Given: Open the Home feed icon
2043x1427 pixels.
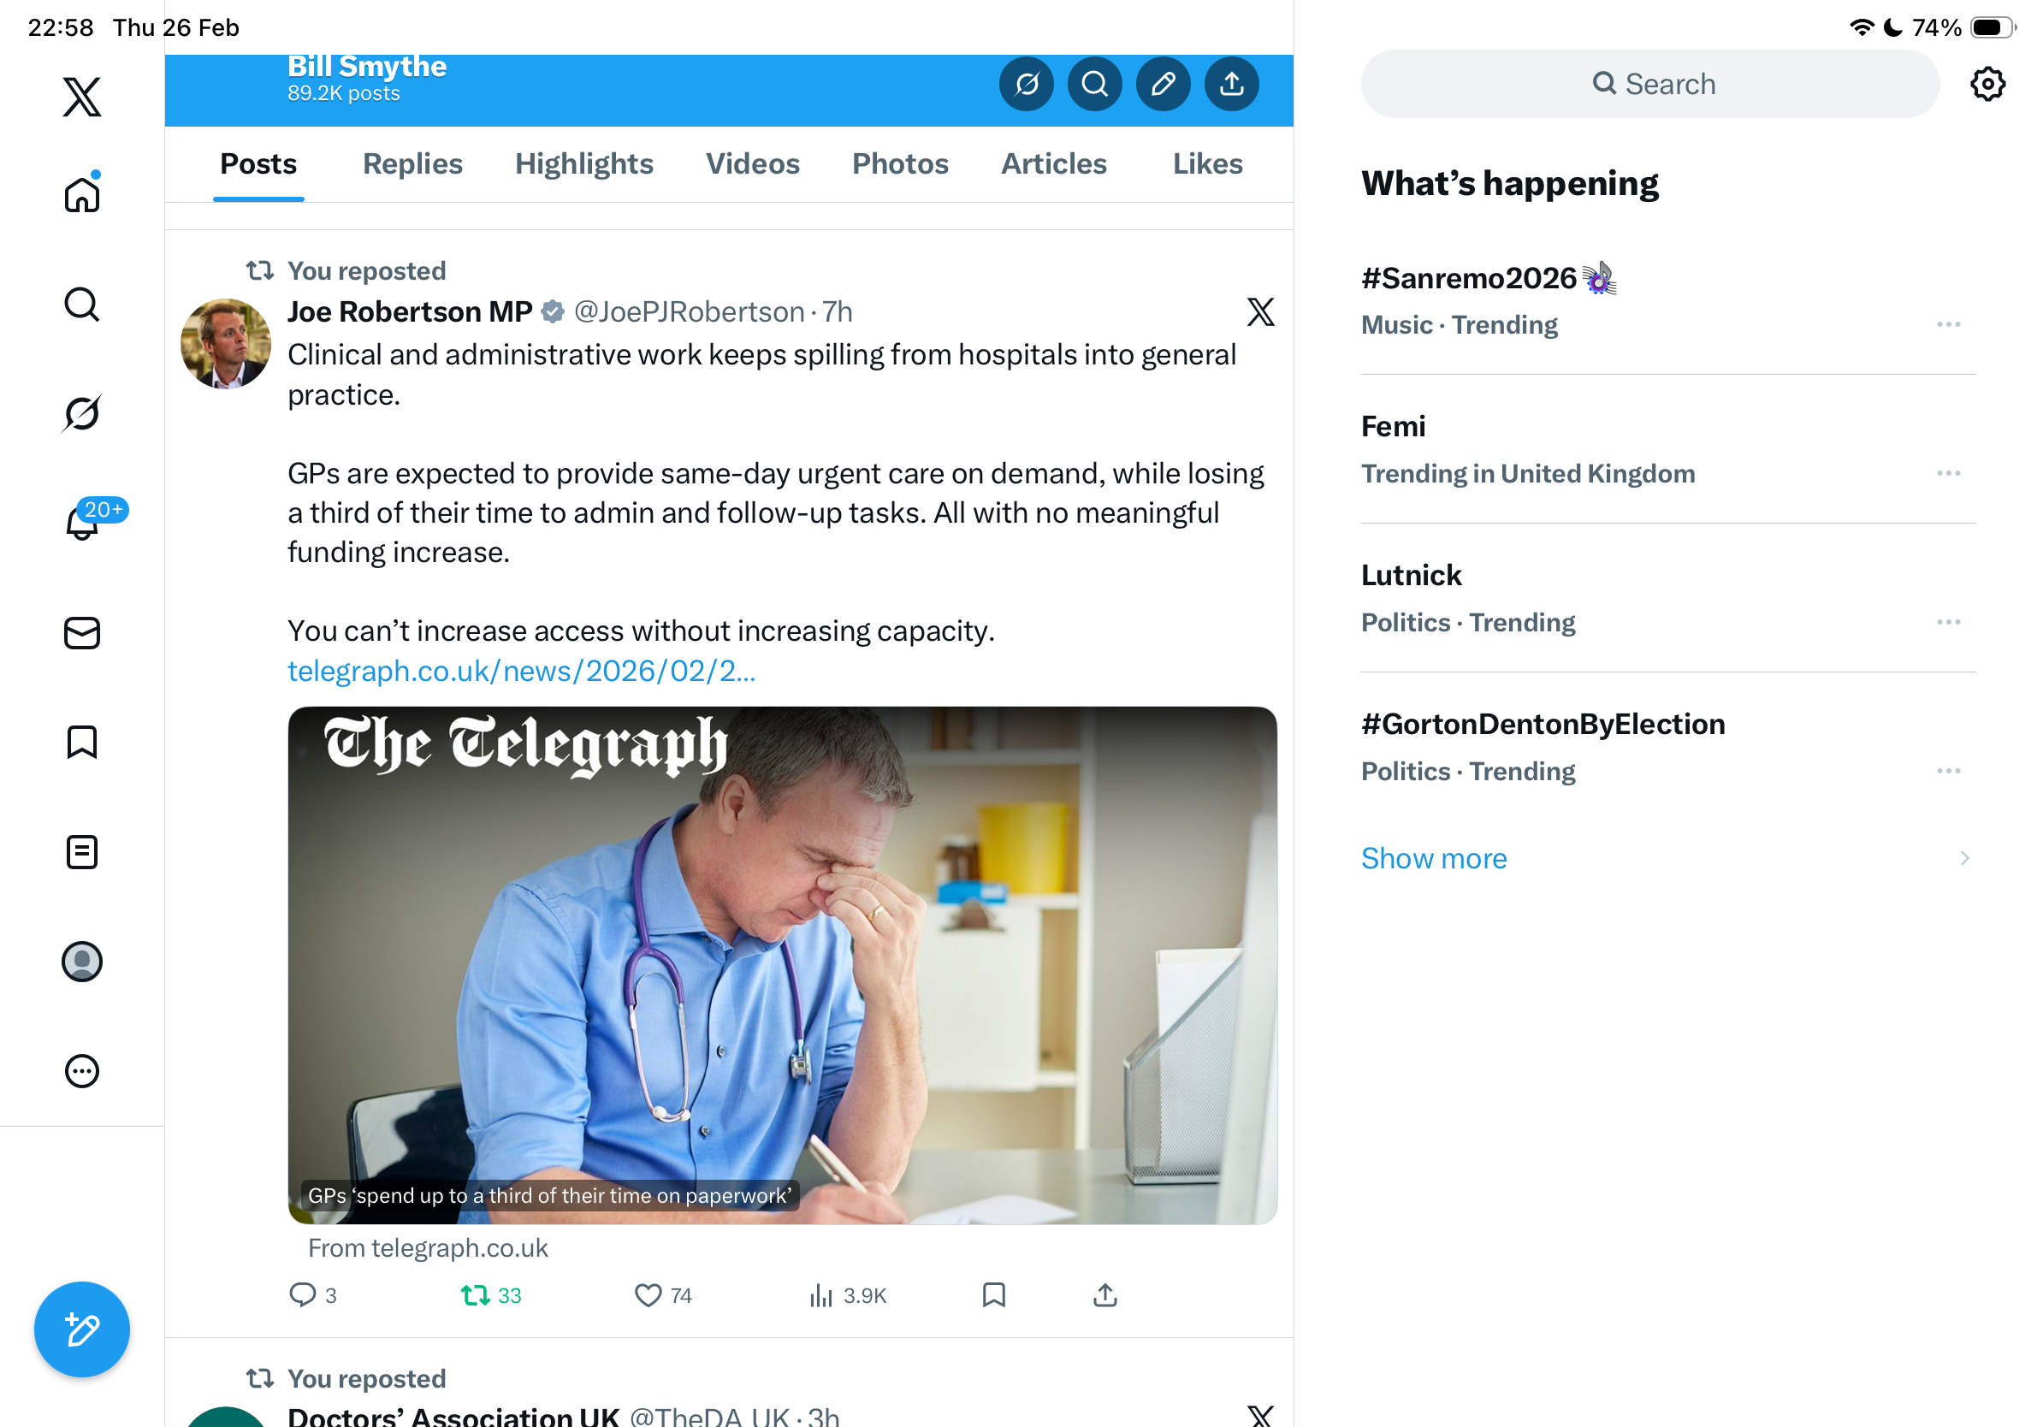Looking at the screenshot, I should 82,193.
